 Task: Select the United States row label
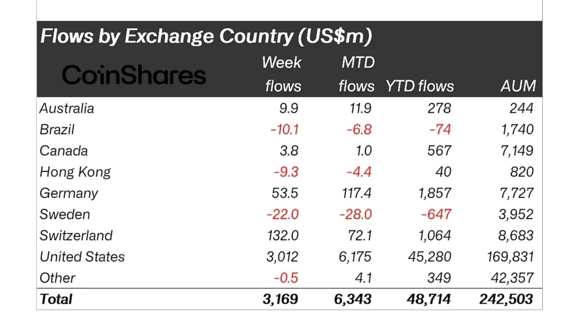pyautogui.click(x=82, y=257)
